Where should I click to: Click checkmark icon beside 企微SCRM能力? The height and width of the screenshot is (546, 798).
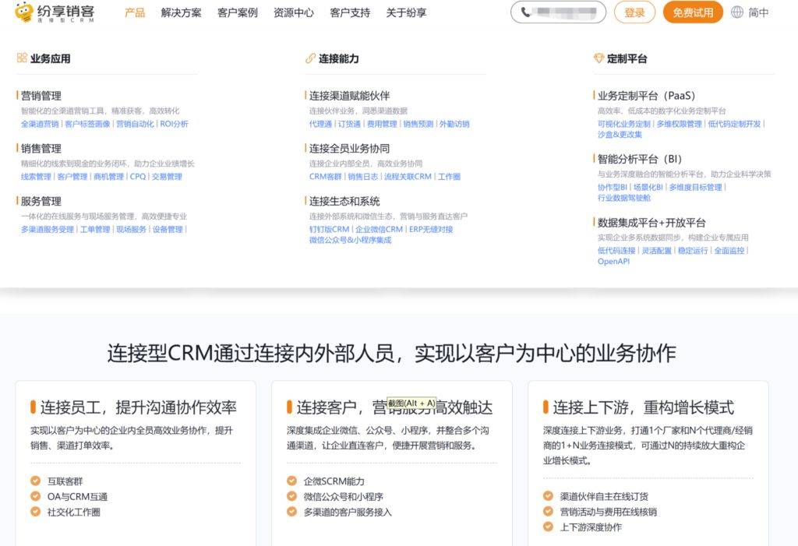[291, 481]
